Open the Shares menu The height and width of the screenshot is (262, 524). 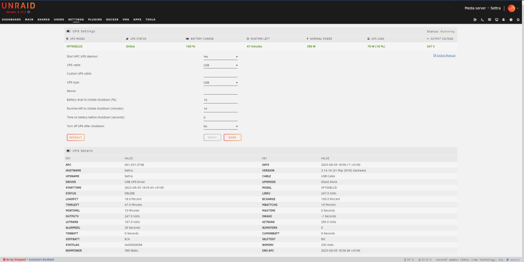tap(43, 20)
